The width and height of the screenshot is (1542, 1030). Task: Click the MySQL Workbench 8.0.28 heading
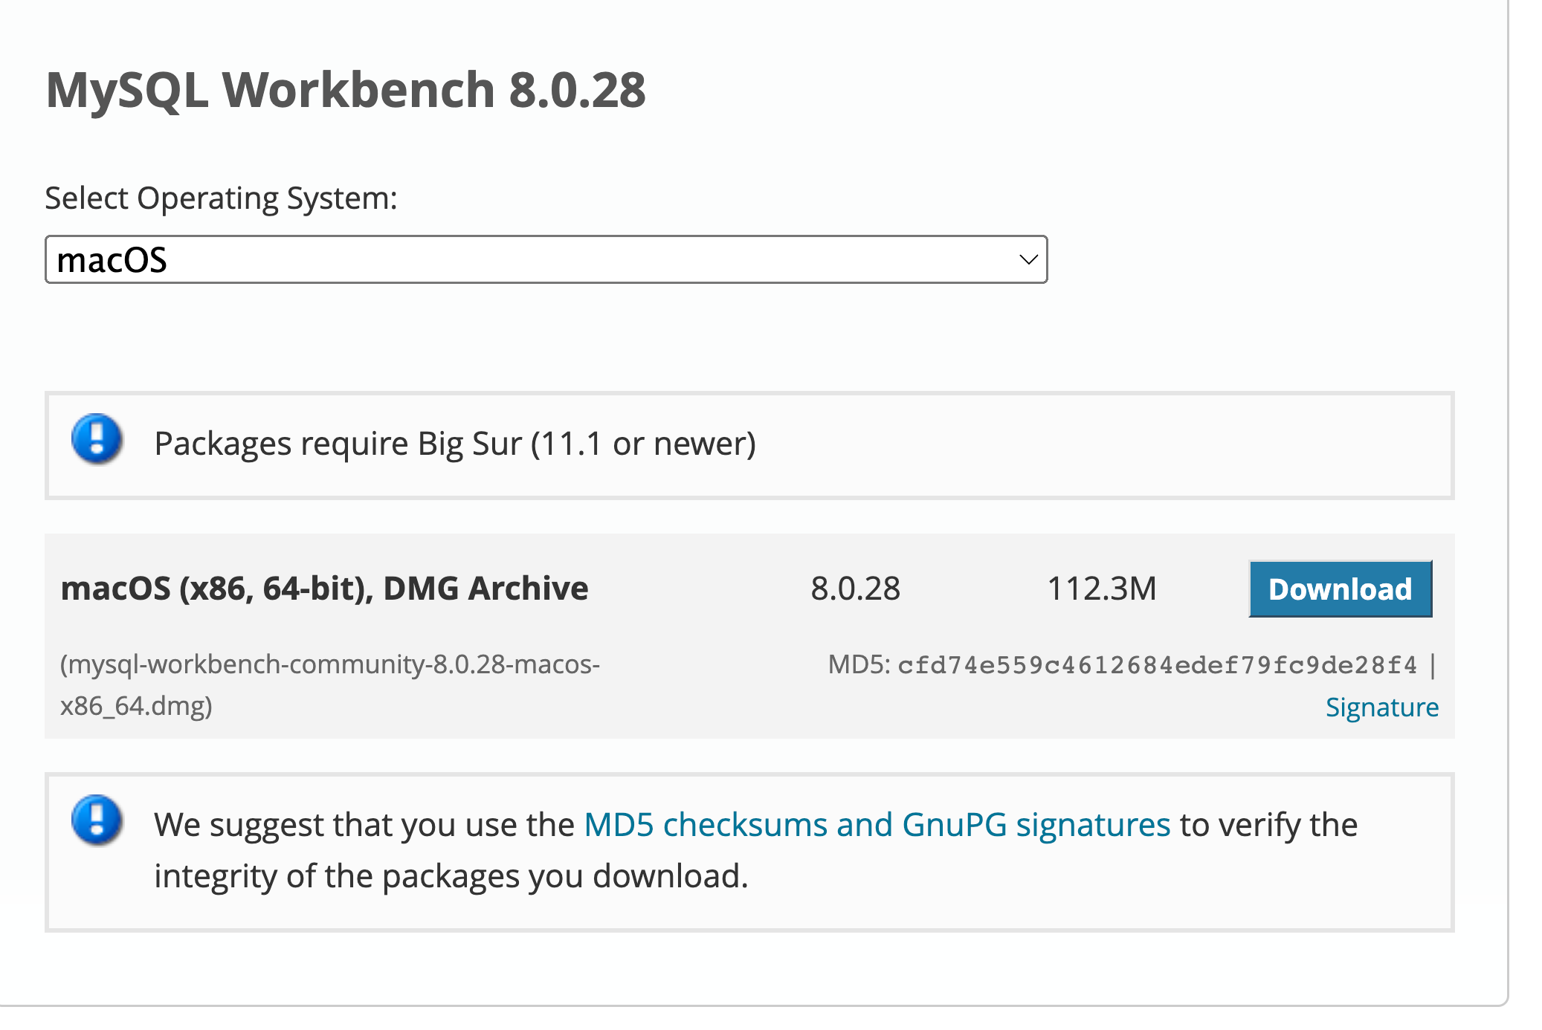(346, 90)
